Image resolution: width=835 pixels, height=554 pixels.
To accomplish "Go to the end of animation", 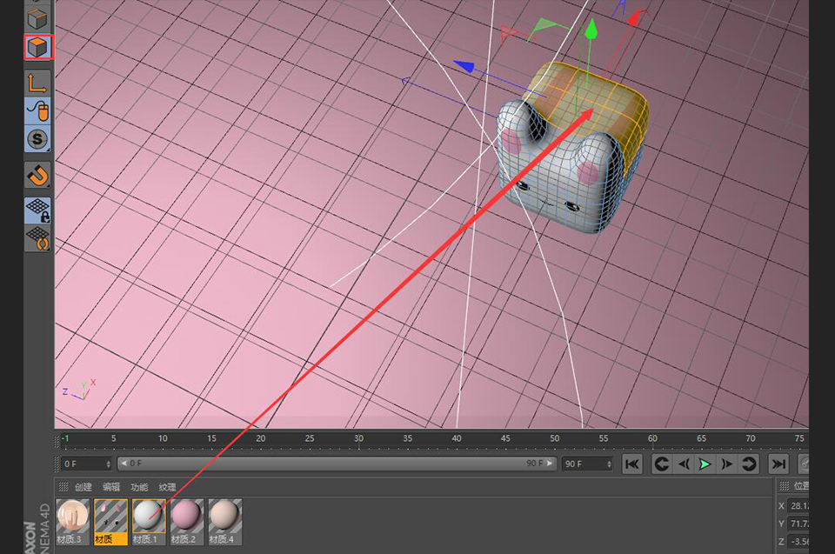I will pyautogui.click(x=779, y=464).
